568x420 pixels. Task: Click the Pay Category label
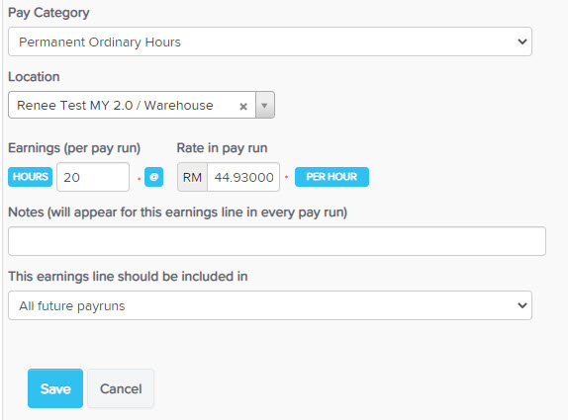tap(48, 13)
